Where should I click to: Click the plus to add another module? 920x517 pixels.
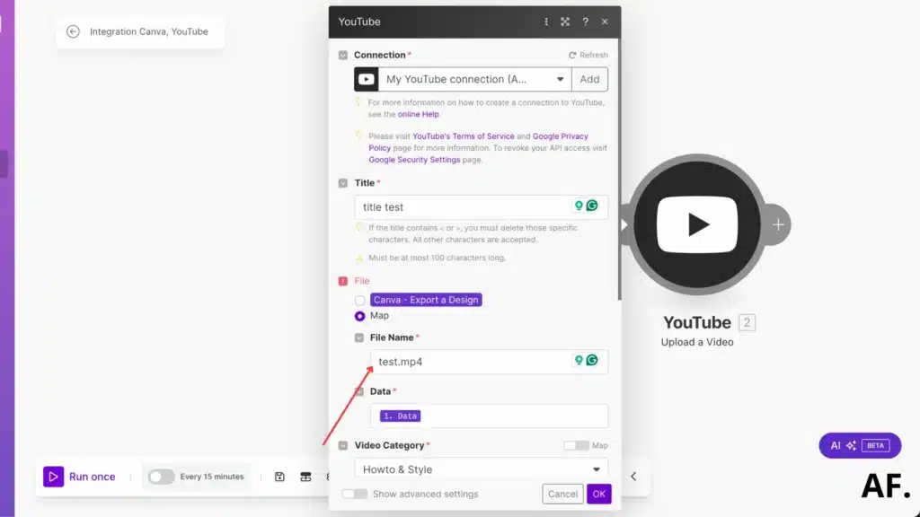[778, 224]
